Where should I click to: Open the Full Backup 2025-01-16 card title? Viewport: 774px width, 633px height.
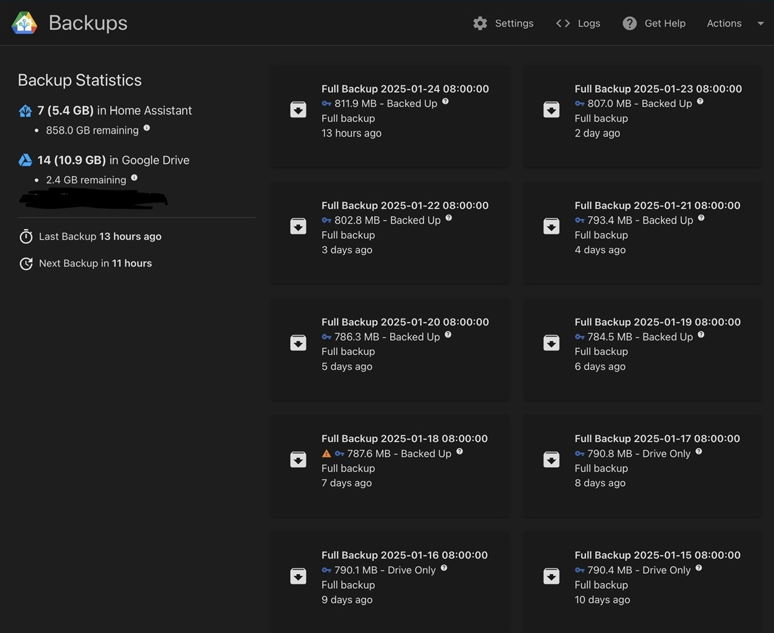405,555
